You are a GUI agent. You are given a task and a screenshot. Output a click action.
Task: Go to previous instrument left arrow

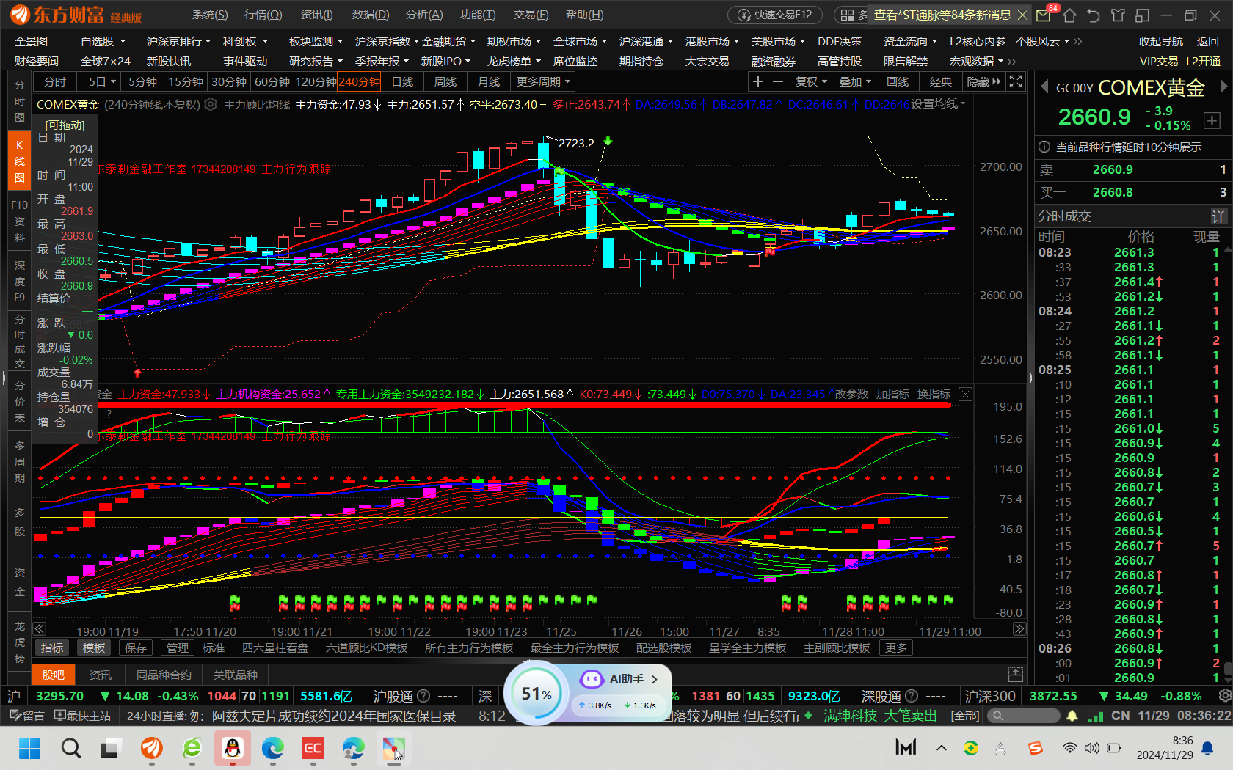click(x=1045, y=87)
